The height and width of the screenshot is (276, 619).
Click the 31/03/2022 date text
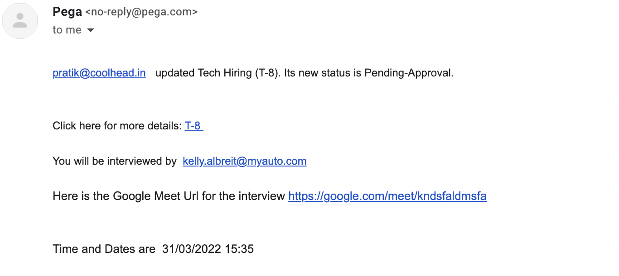[192, 249]
